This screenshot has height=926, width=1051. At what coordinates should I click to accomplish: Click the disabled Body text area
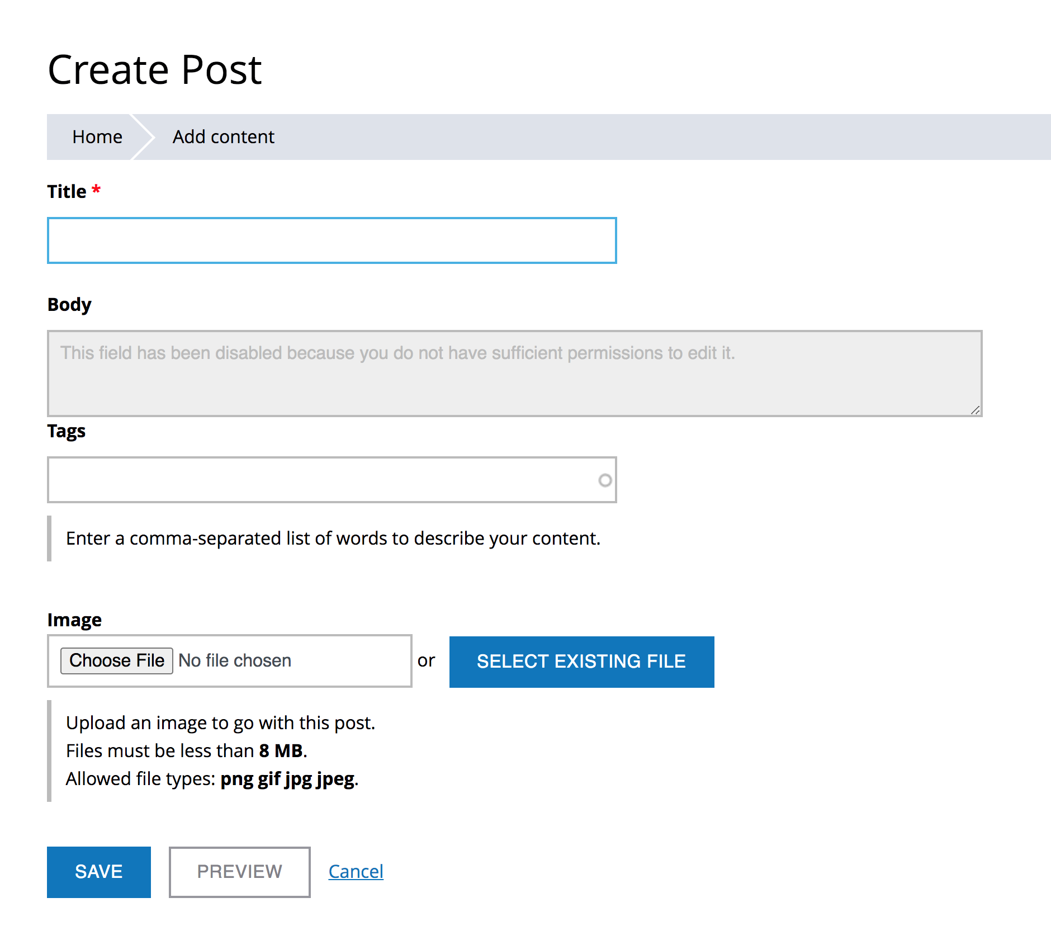pos(514,374)
